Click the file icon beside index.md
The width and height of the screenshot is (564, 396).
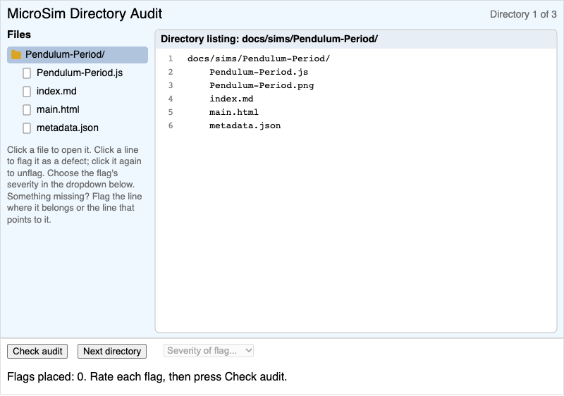tap(27, 92)
